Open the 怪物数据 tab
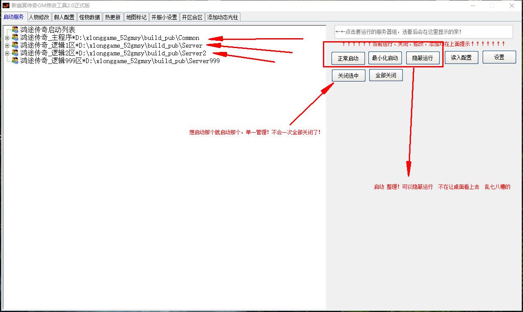 coord(90,17)
